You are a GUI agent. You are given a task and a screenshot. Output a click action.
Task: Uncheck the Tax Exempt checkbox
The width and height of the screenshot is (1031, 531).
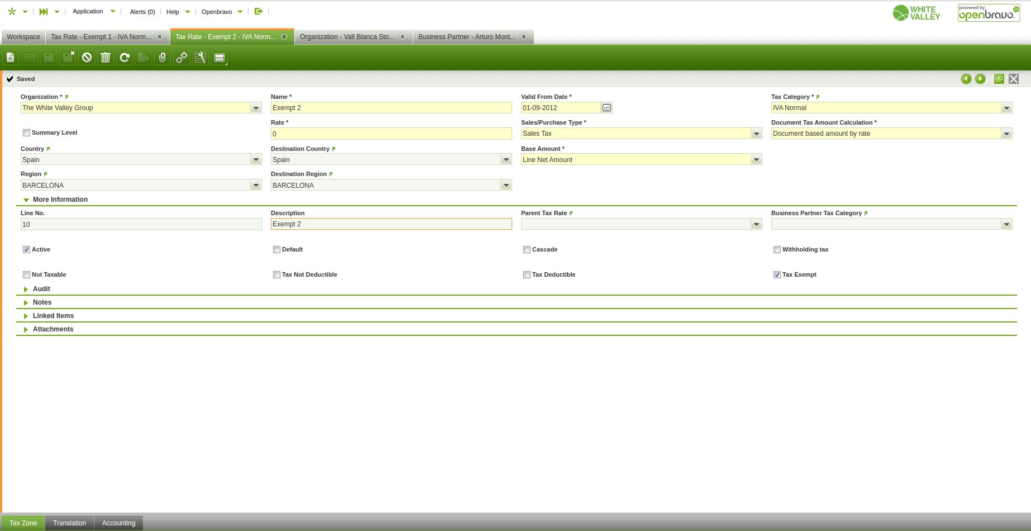(x=777, y=274)
